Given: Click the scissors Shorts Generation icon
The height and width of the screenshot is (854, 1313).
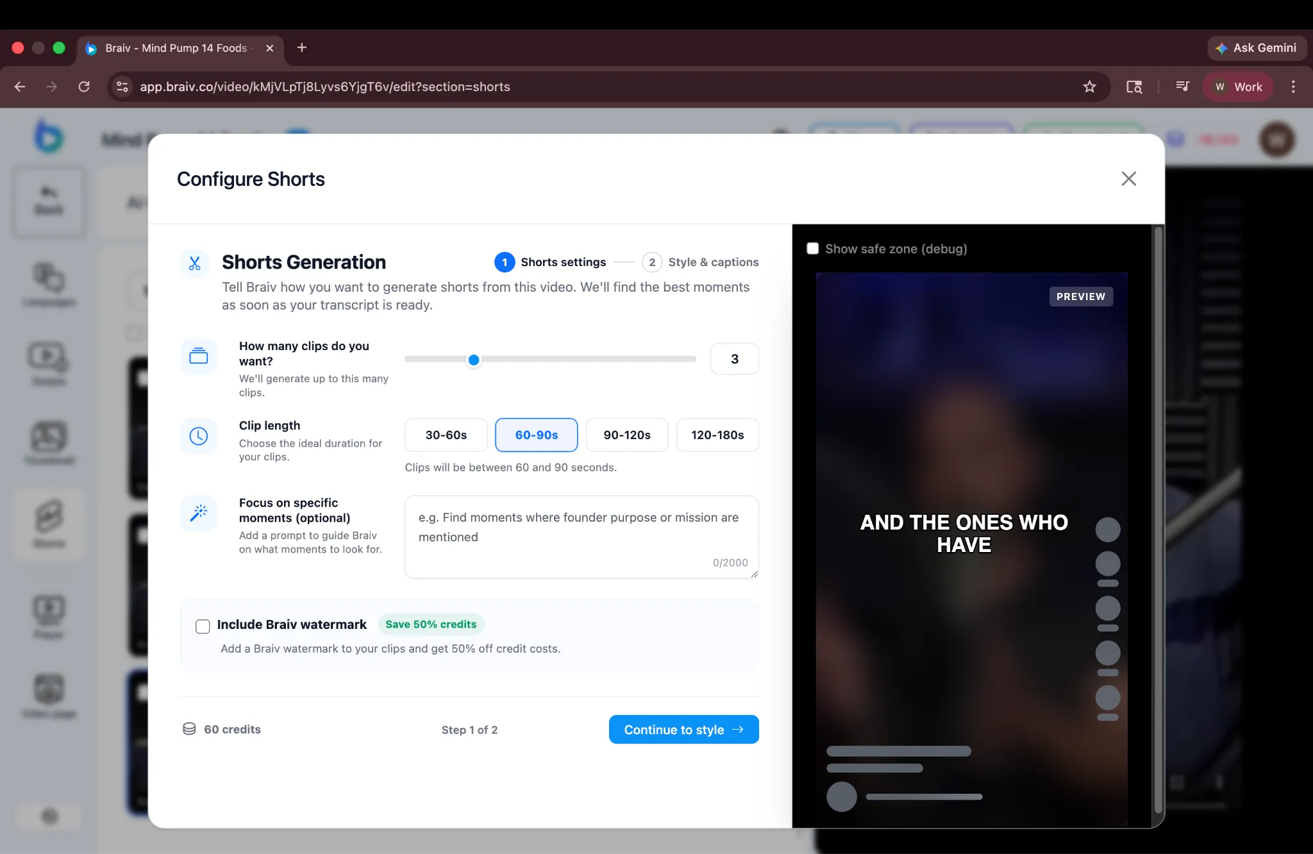Looking at the screenshot, I should click(195, 263).
